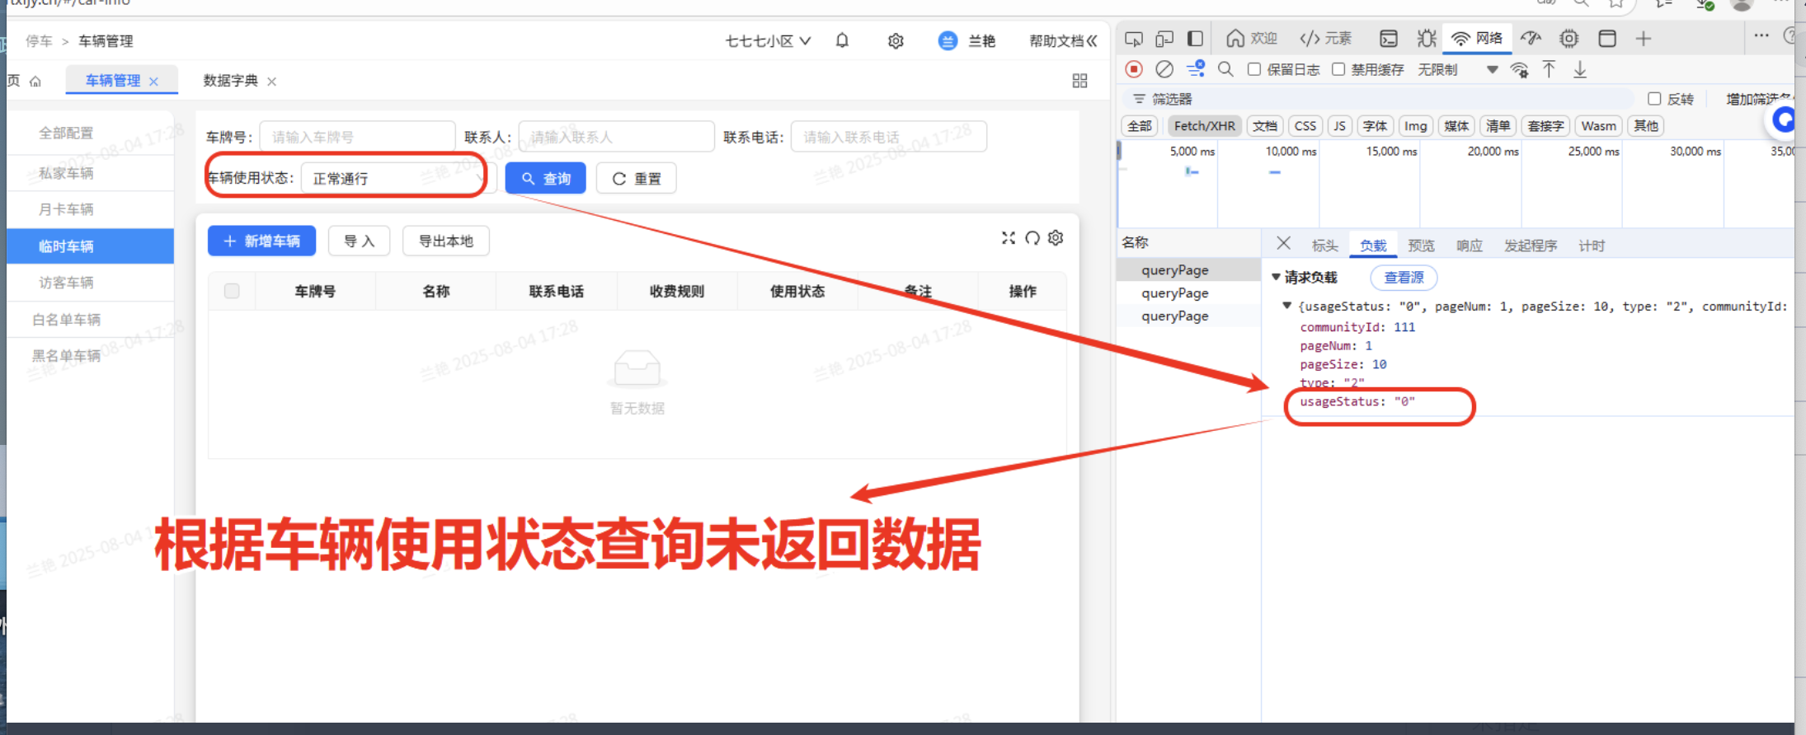Switch to 响应 tab
This screenshot has height=735, width=1806.
point(1469,246)
